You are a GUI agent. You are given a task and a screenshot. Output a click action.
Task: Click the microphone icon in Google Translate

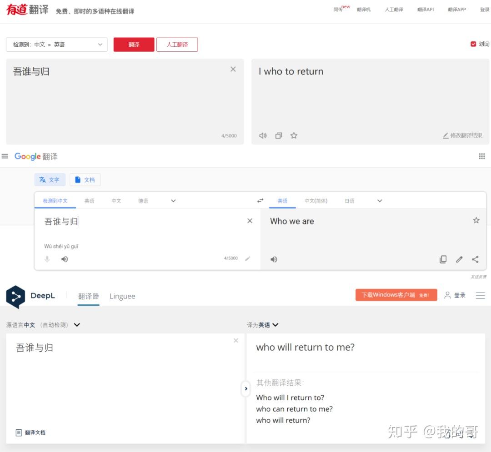coord(47,259)
